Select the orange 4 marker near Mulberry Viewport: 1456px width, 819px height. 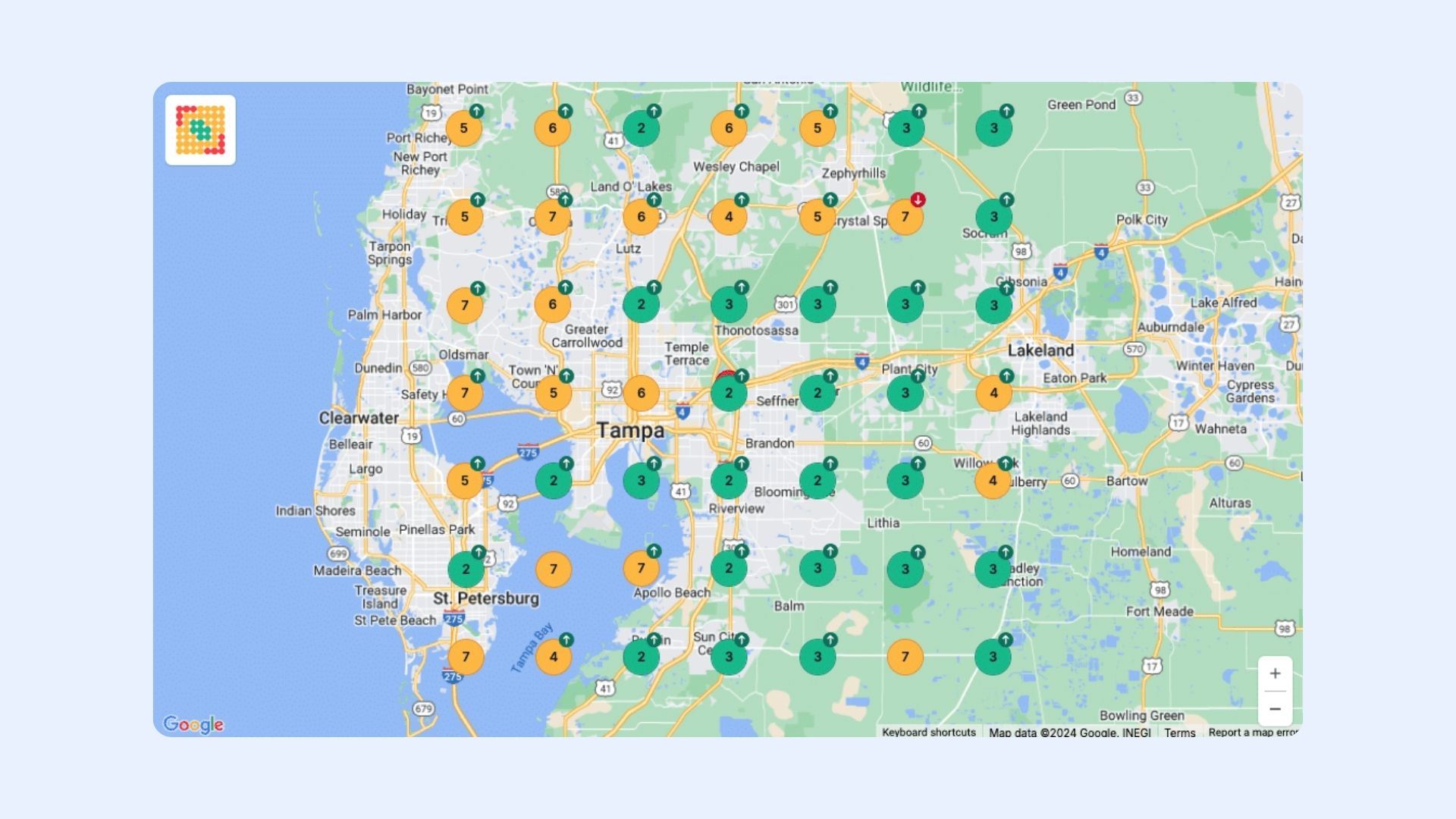coord(992,480)
